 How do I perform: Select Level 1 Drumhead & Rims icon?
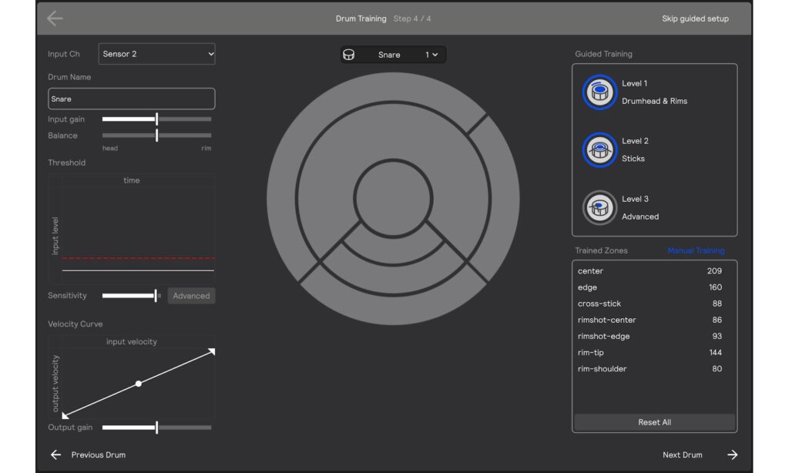[599, 92]
